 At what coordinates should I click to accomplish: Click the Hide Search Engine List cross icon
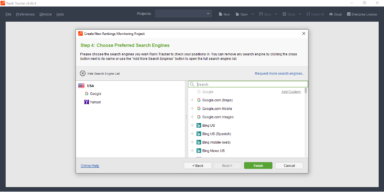tap(82, 73)
